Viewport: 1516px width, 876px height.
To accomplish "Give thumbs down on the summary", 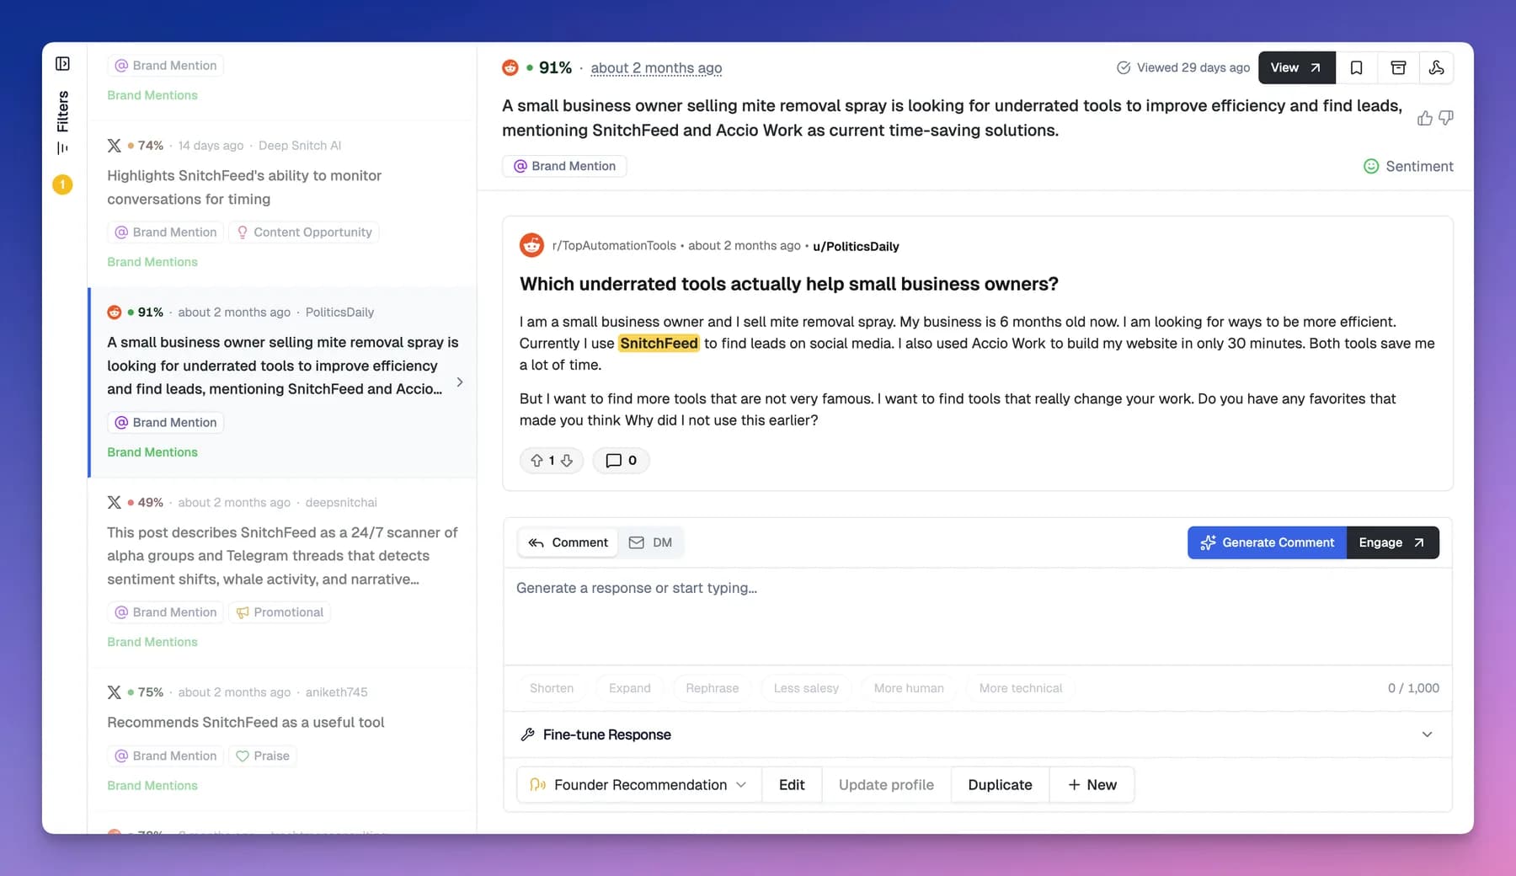I will [x=1446, y=118].
